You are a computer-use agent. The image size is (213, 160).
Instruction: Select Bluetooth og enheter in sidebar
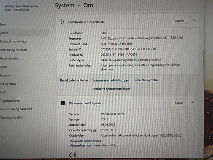coord(14,42)
